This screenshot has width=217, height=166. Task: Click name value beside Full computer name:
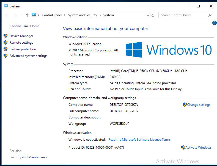[x=124, y=111]
